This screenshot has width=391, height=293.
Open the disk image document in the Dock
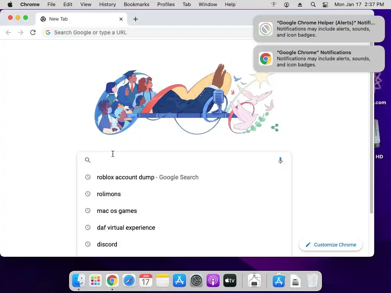tap(296, 280)
